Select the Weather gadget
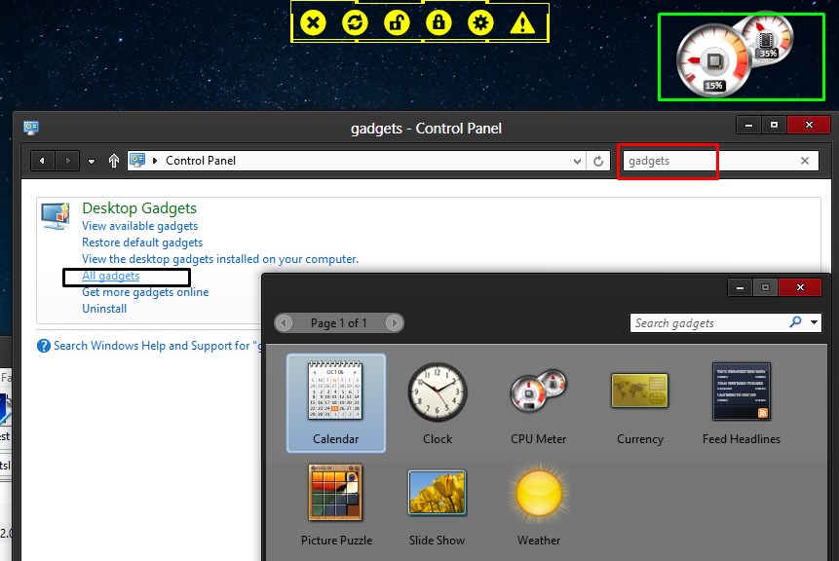The height and width of the screenshot is (561, 839). (x=538, y=505)
